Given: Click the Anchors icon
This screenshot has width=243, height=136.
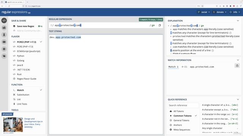Looking at the screenshot, I should (170, 125).
